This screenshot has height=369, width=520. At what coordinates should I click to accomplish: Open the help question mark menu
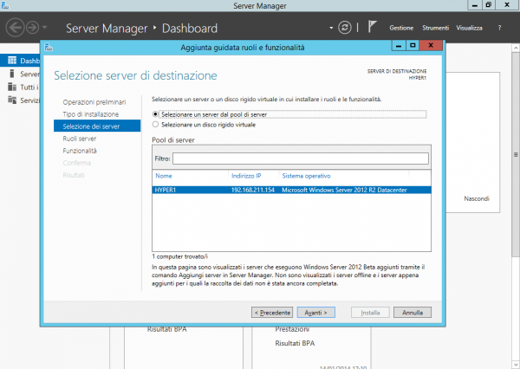(x=499, y=28)
